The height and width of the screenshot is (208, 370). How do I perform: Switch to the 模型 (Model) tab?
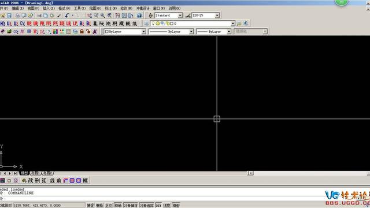[x=24, y=173]
